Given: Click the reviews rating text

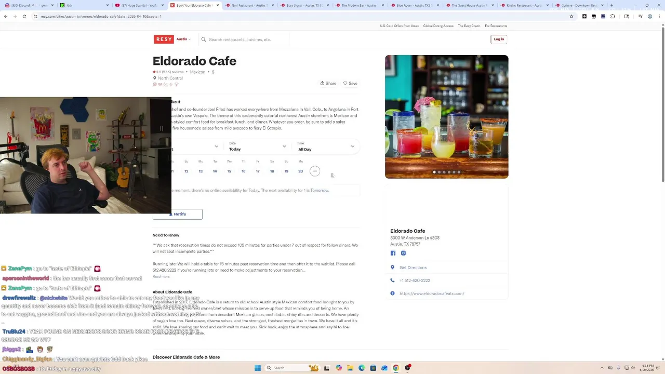Looking at the screenshot, I should tap(168, 72).
